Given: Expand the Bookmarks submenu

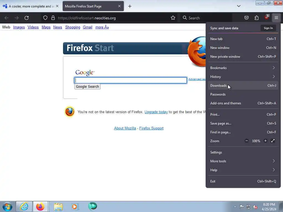Looking at the screenshot, I should [x=243, y=68].
